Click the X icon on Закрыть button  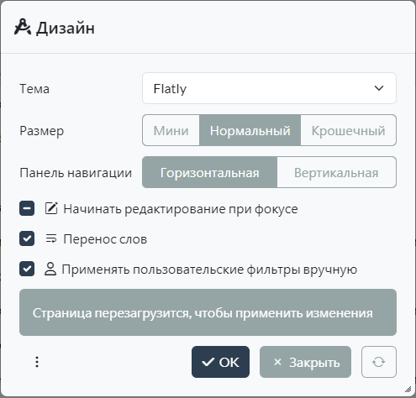click(277, 362)
